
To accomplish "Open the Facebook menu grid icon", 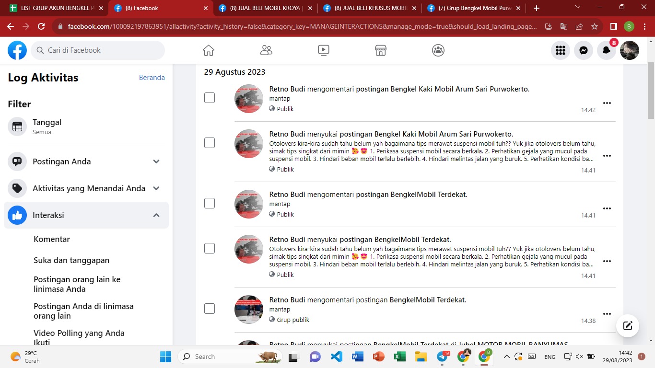I will click(561, 50).
